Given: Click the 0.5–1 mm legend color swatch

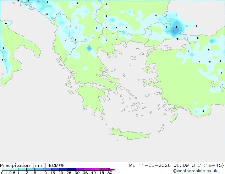Looking at the screenshot, I should click(x=14, y=169).
